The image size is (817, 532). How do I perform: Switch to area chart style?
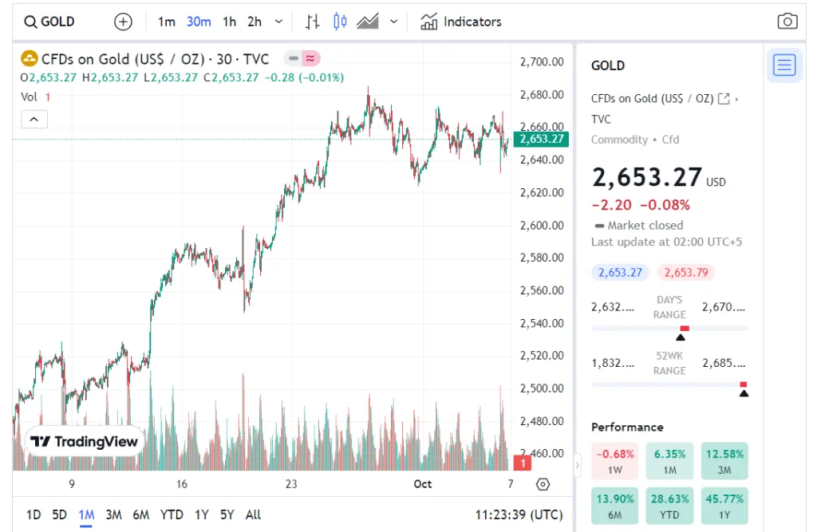pos(368,22)
